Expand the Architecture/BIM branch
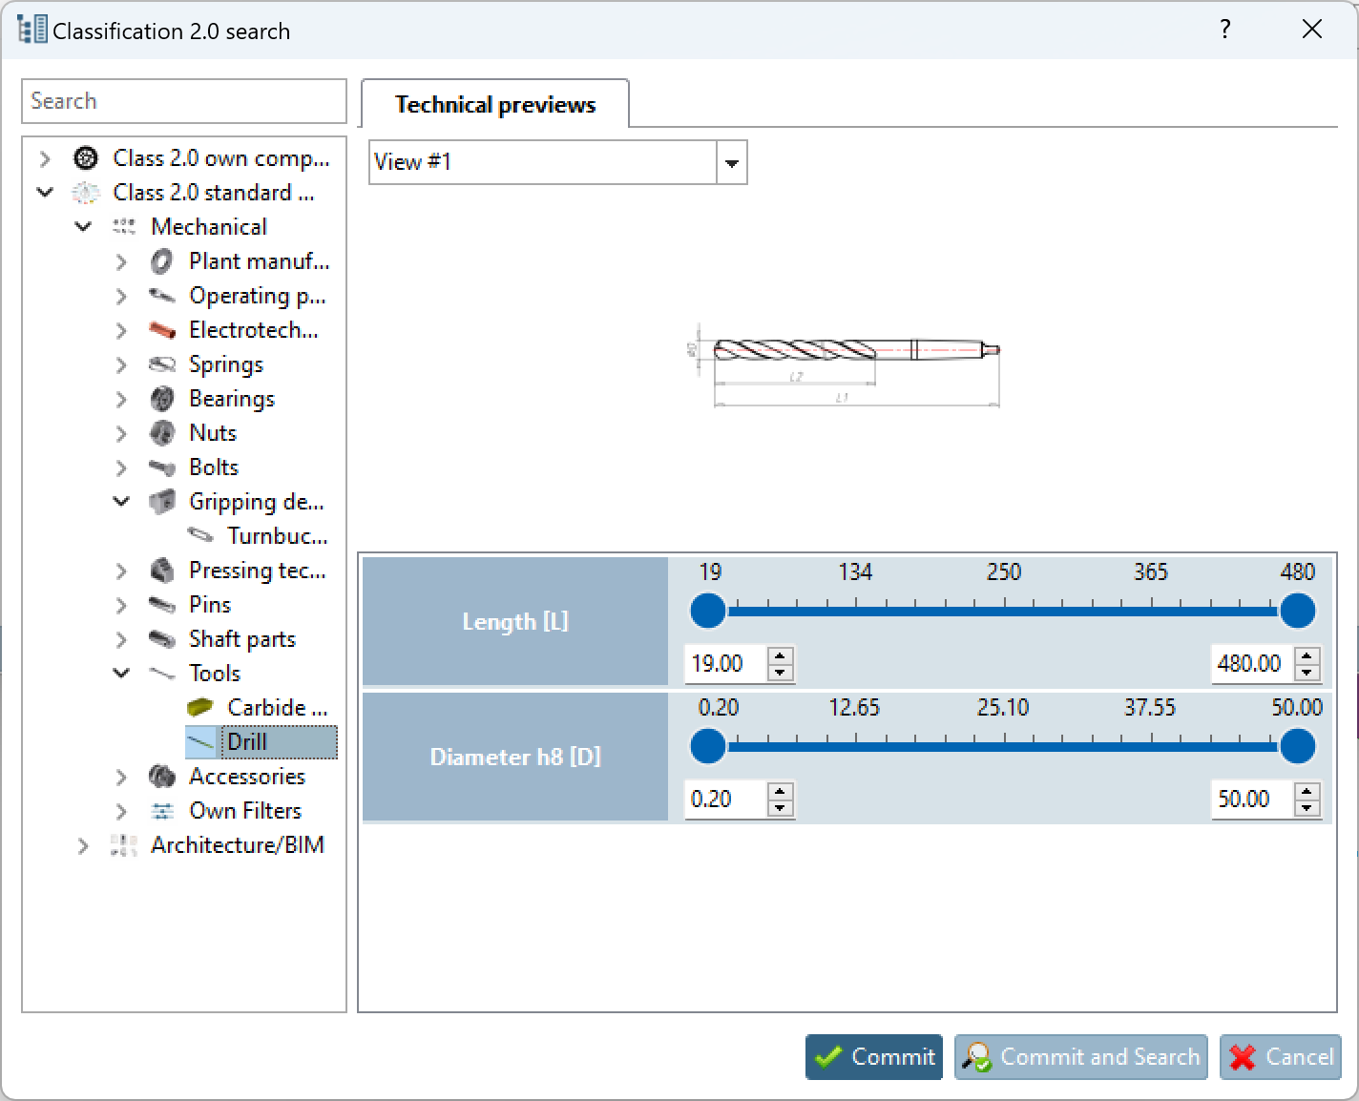1359x1101 pixels. [83, 845]
